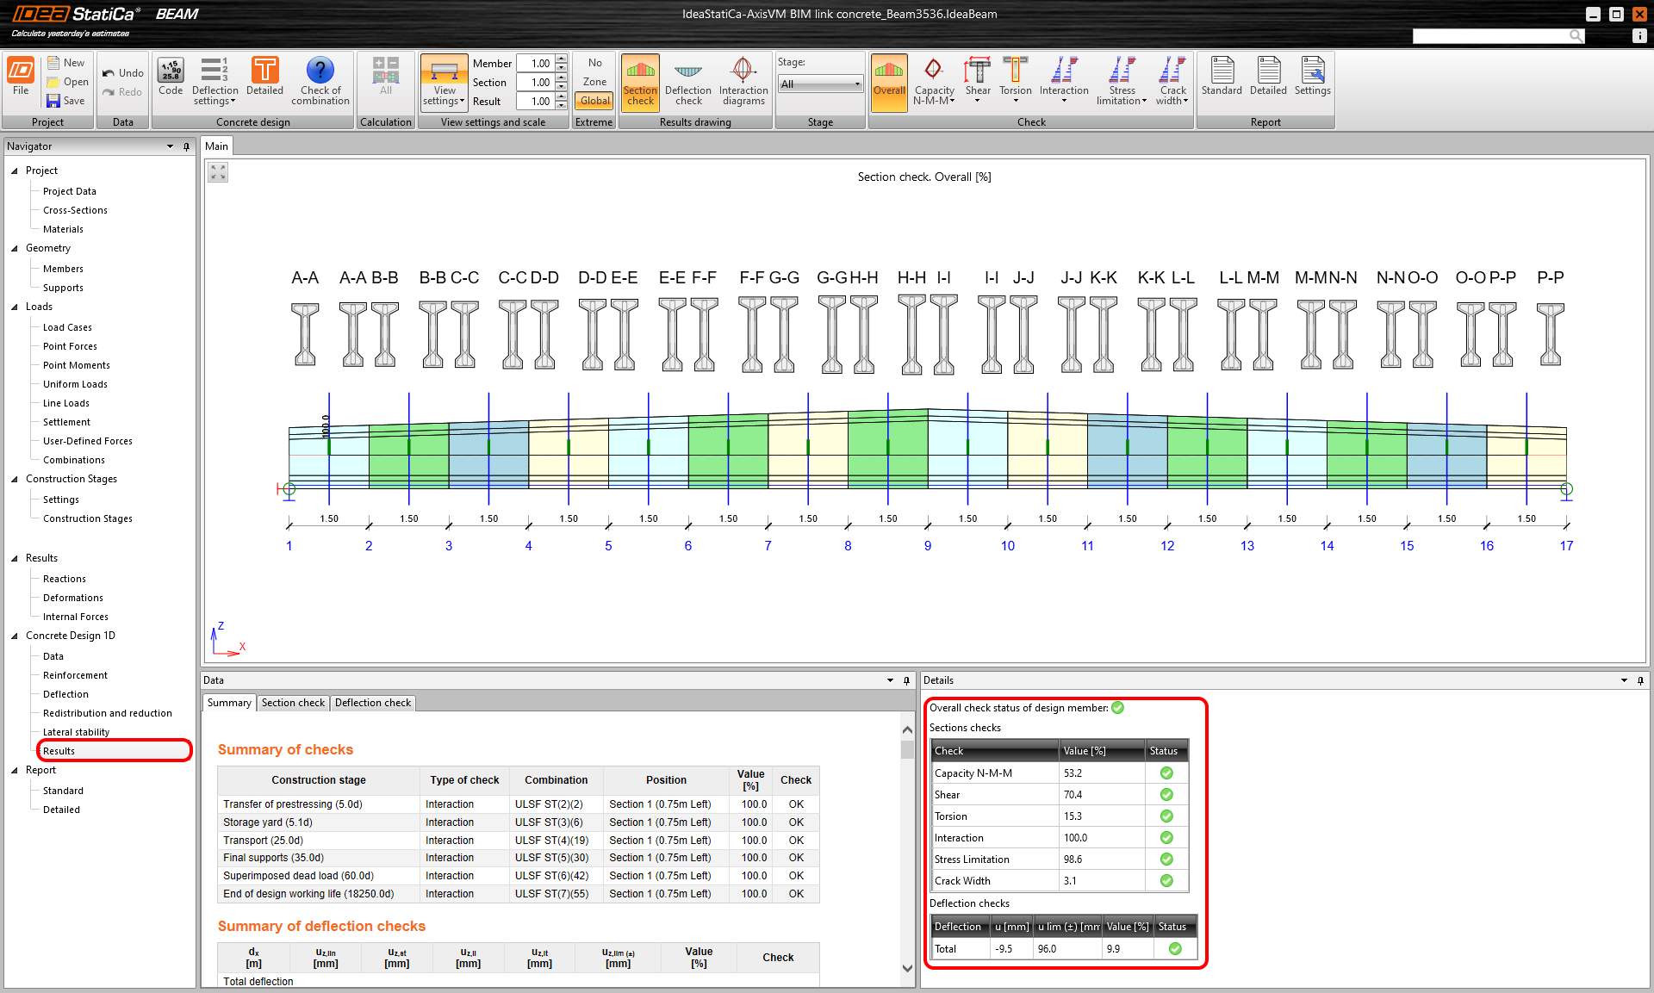
Task: Switch to the Deflection check tab
Action: coord(372,703)
